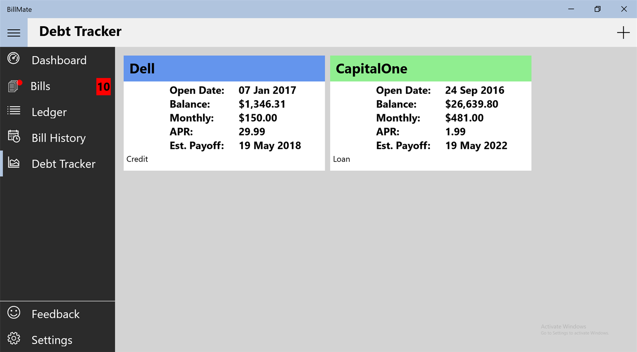Minimize the BillMate window
Viewport: 637px width, 352px height.
point(571,9)
